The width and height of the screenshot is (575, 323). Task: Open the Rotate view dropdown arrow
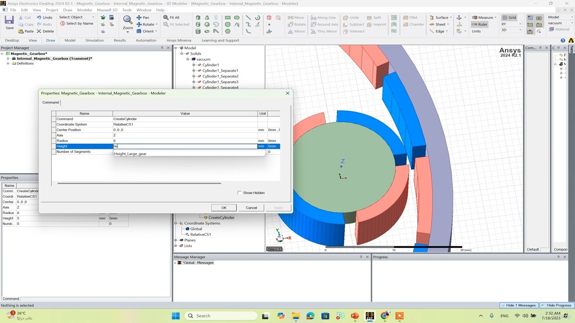[156, 25]
